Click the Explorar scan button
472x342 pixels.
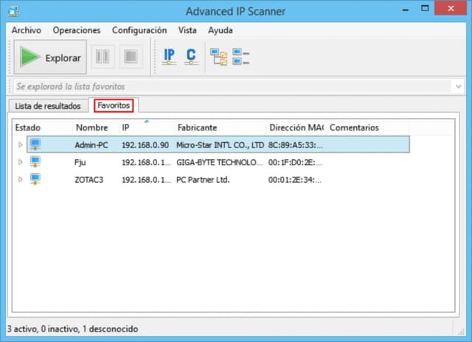tap(50, 57)
